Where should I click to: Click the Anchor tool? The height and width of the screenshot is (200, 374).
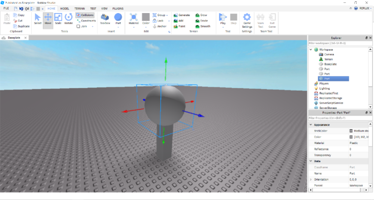click(159, 26)
